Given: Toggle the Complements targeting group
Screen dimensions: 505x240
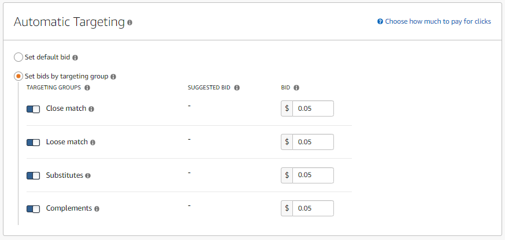Looking at the screenshot, I should [33, 209].
